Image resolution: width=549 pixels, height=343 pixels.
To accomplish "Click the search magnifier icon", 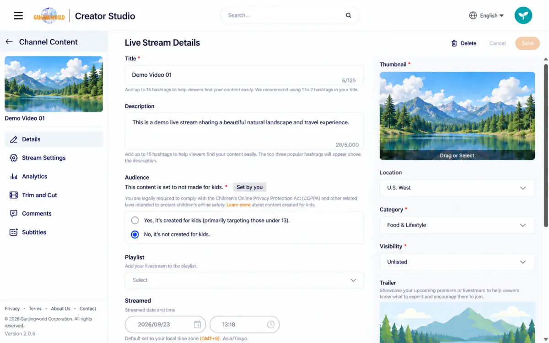I will [x=349, y=15].
